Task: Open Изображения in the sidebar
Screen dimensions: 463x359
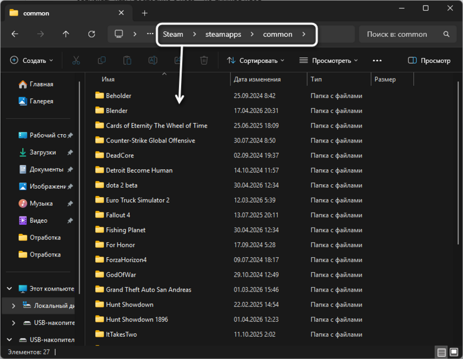Action: (46, 186)
